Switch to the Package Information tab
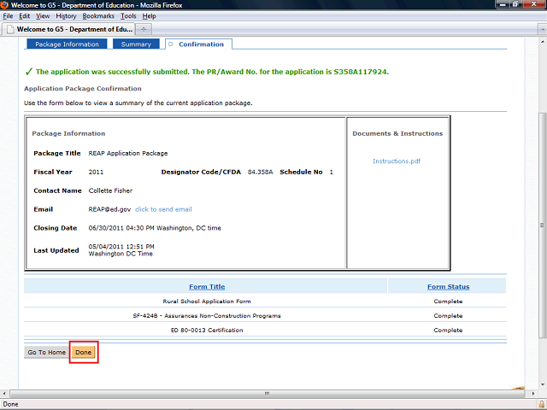 click(67, 44)
